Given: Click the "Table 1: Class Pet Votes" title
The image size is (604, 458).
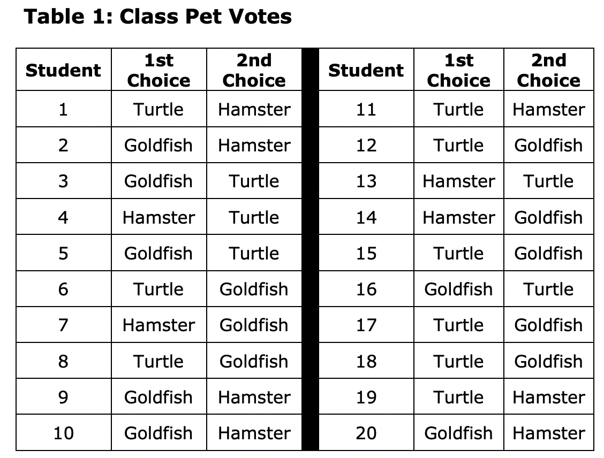Looking at the screenshot, I should [x=158, y=17].
